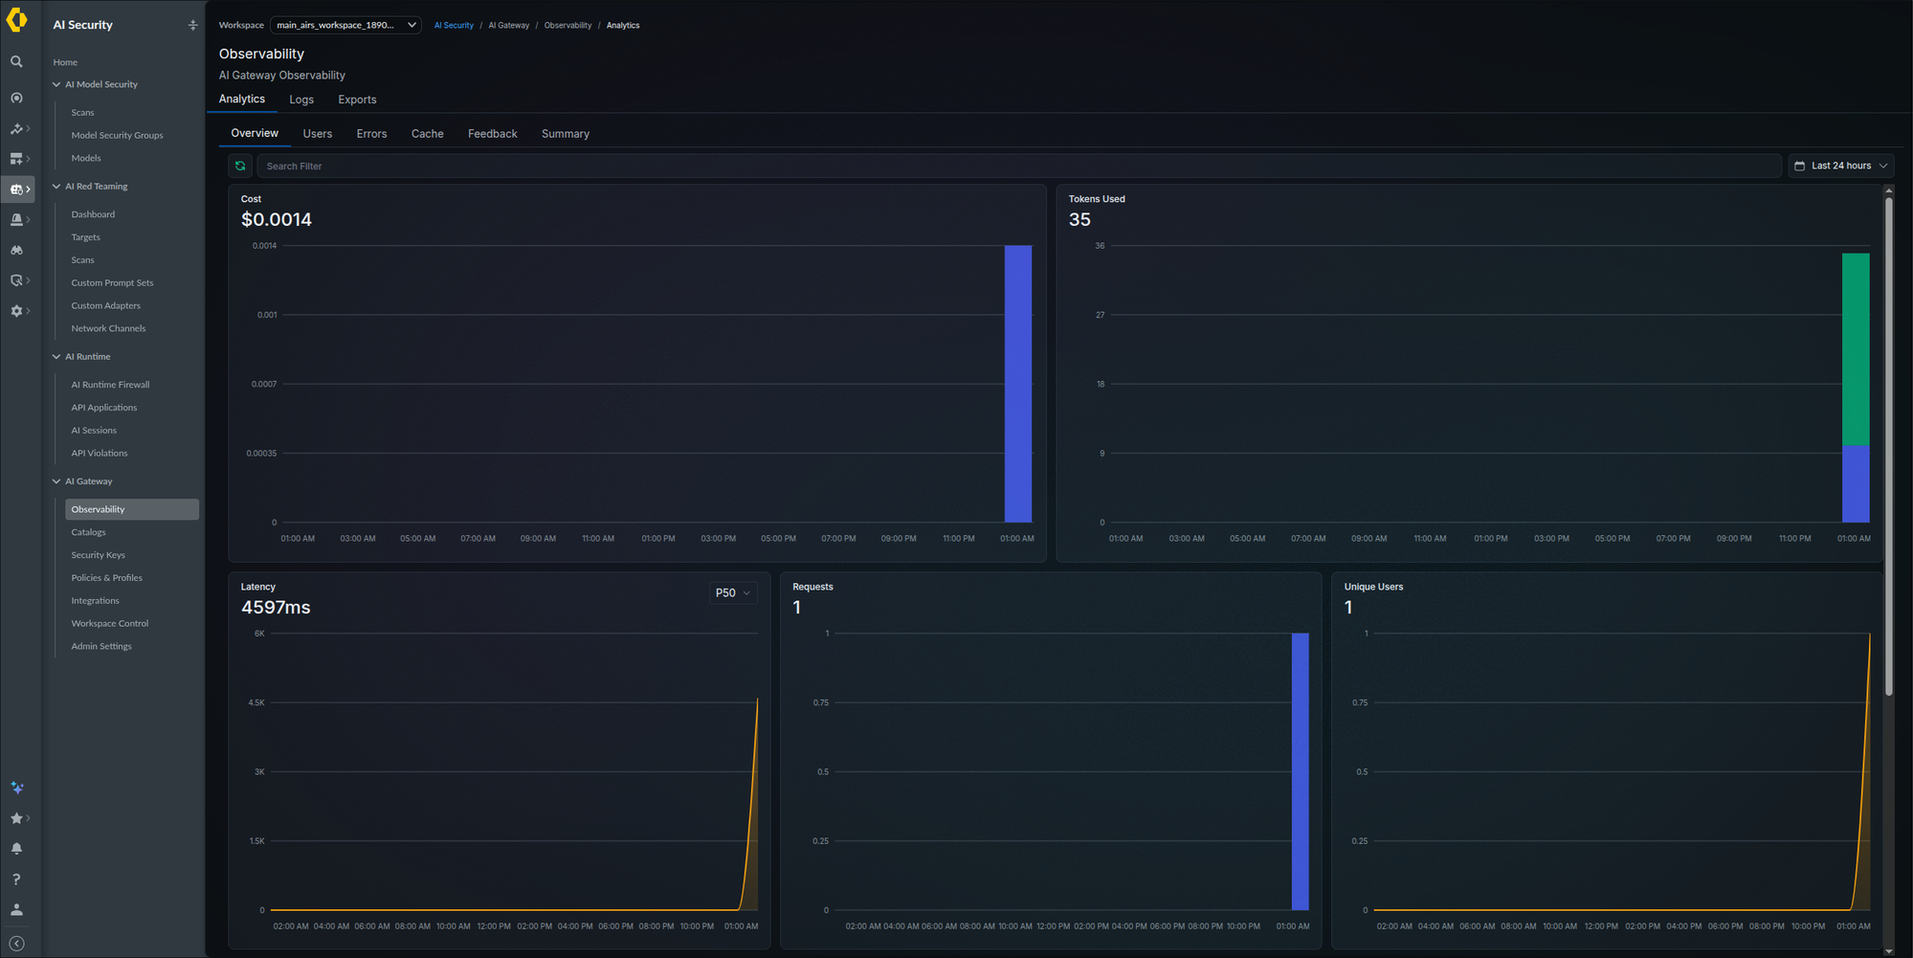Screen dimensions: 1913x958
Task: Click the Search Filter input field
Action: [x=1018, y=167]
